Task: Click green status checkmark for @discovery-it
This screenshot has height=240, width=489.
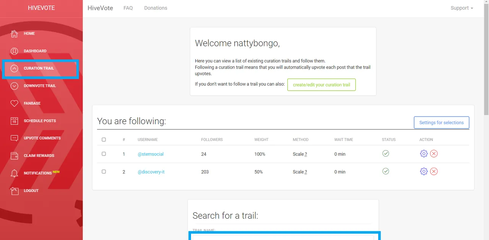Action: [385, 171]
